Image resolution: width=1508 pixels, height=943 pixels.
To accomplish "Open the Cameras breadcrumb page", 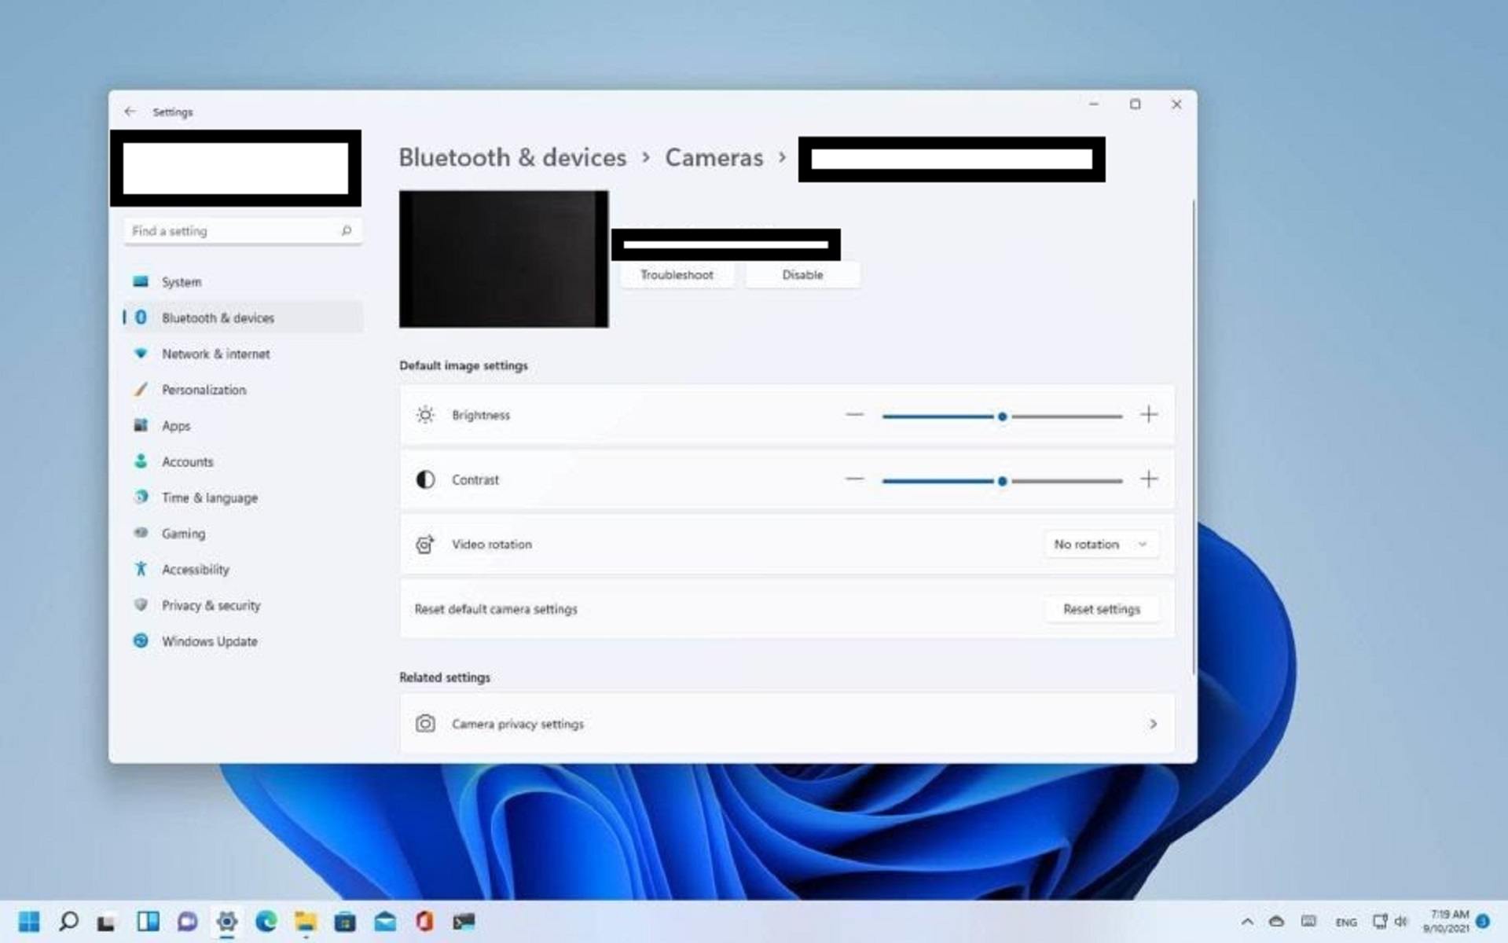I will pyautogui.click(x=714, y=157).
